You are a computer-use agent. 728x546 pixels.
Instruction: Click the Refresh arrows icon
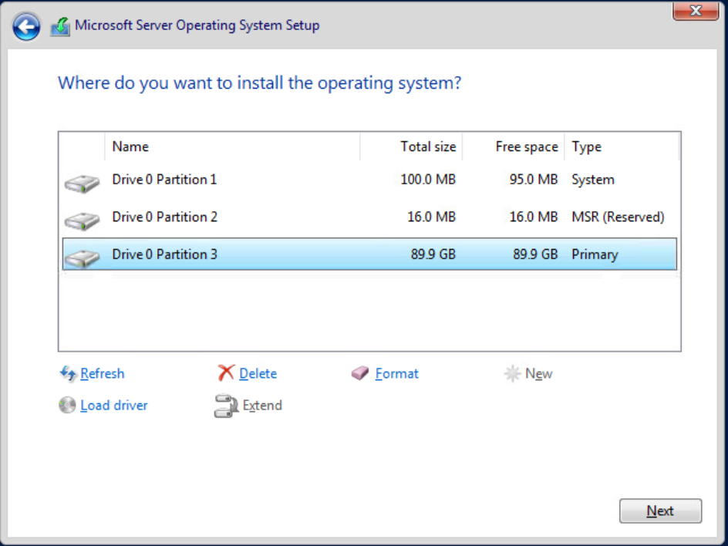[68, 373]
